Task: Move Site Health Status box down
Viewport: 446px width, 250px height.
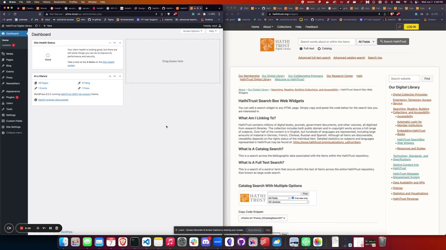Action: (114, 43)
